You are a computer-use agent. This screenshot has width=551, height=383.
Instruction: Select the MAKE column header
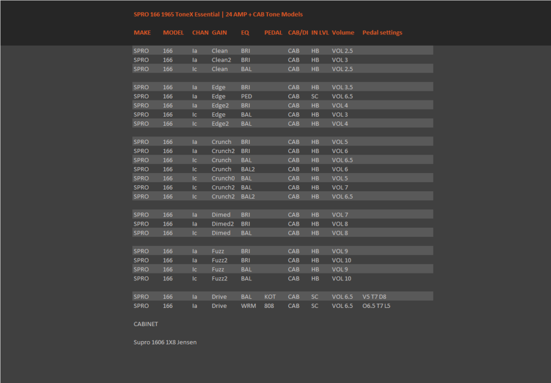[x=142, y=33]
